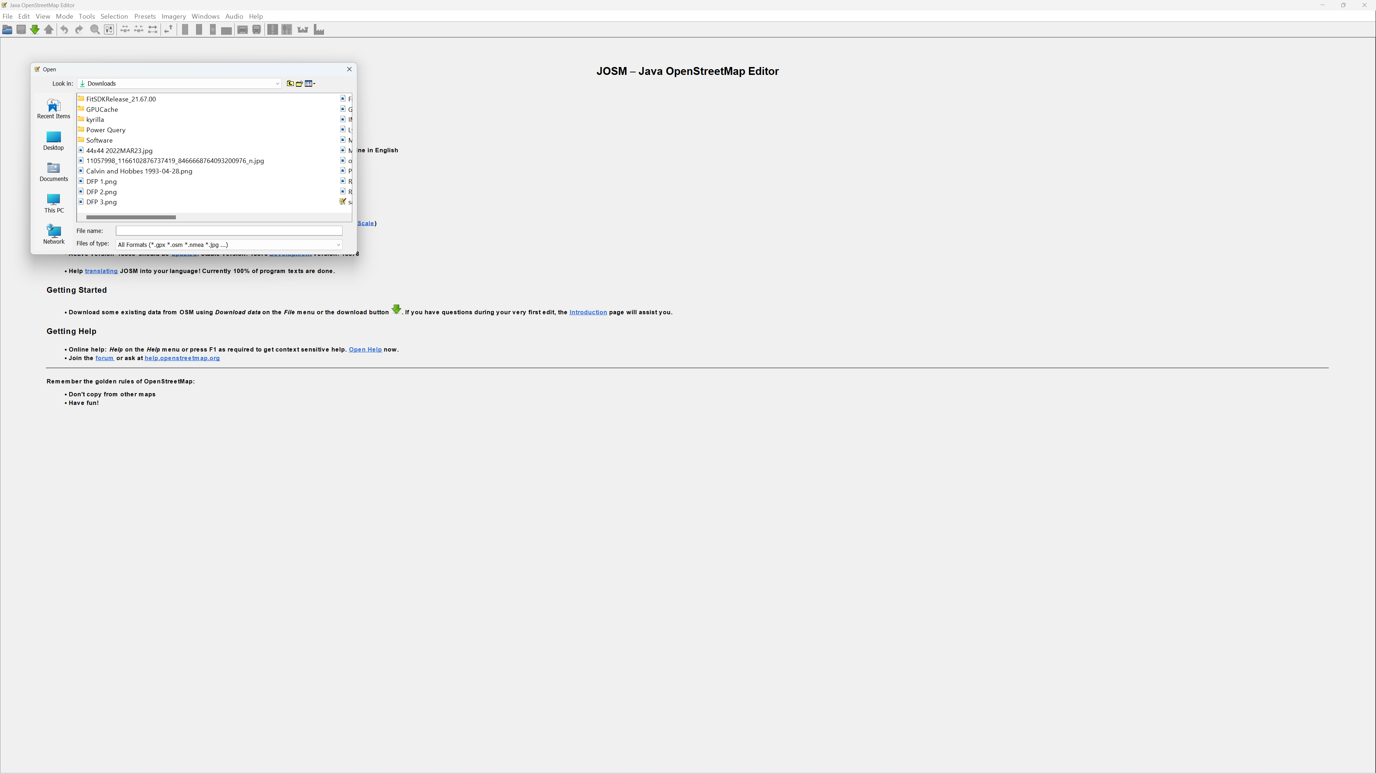Click the restaurant fork-and-spoon preset icon
This screenshot has width=1376, height=774.
[x=287, y=30]
